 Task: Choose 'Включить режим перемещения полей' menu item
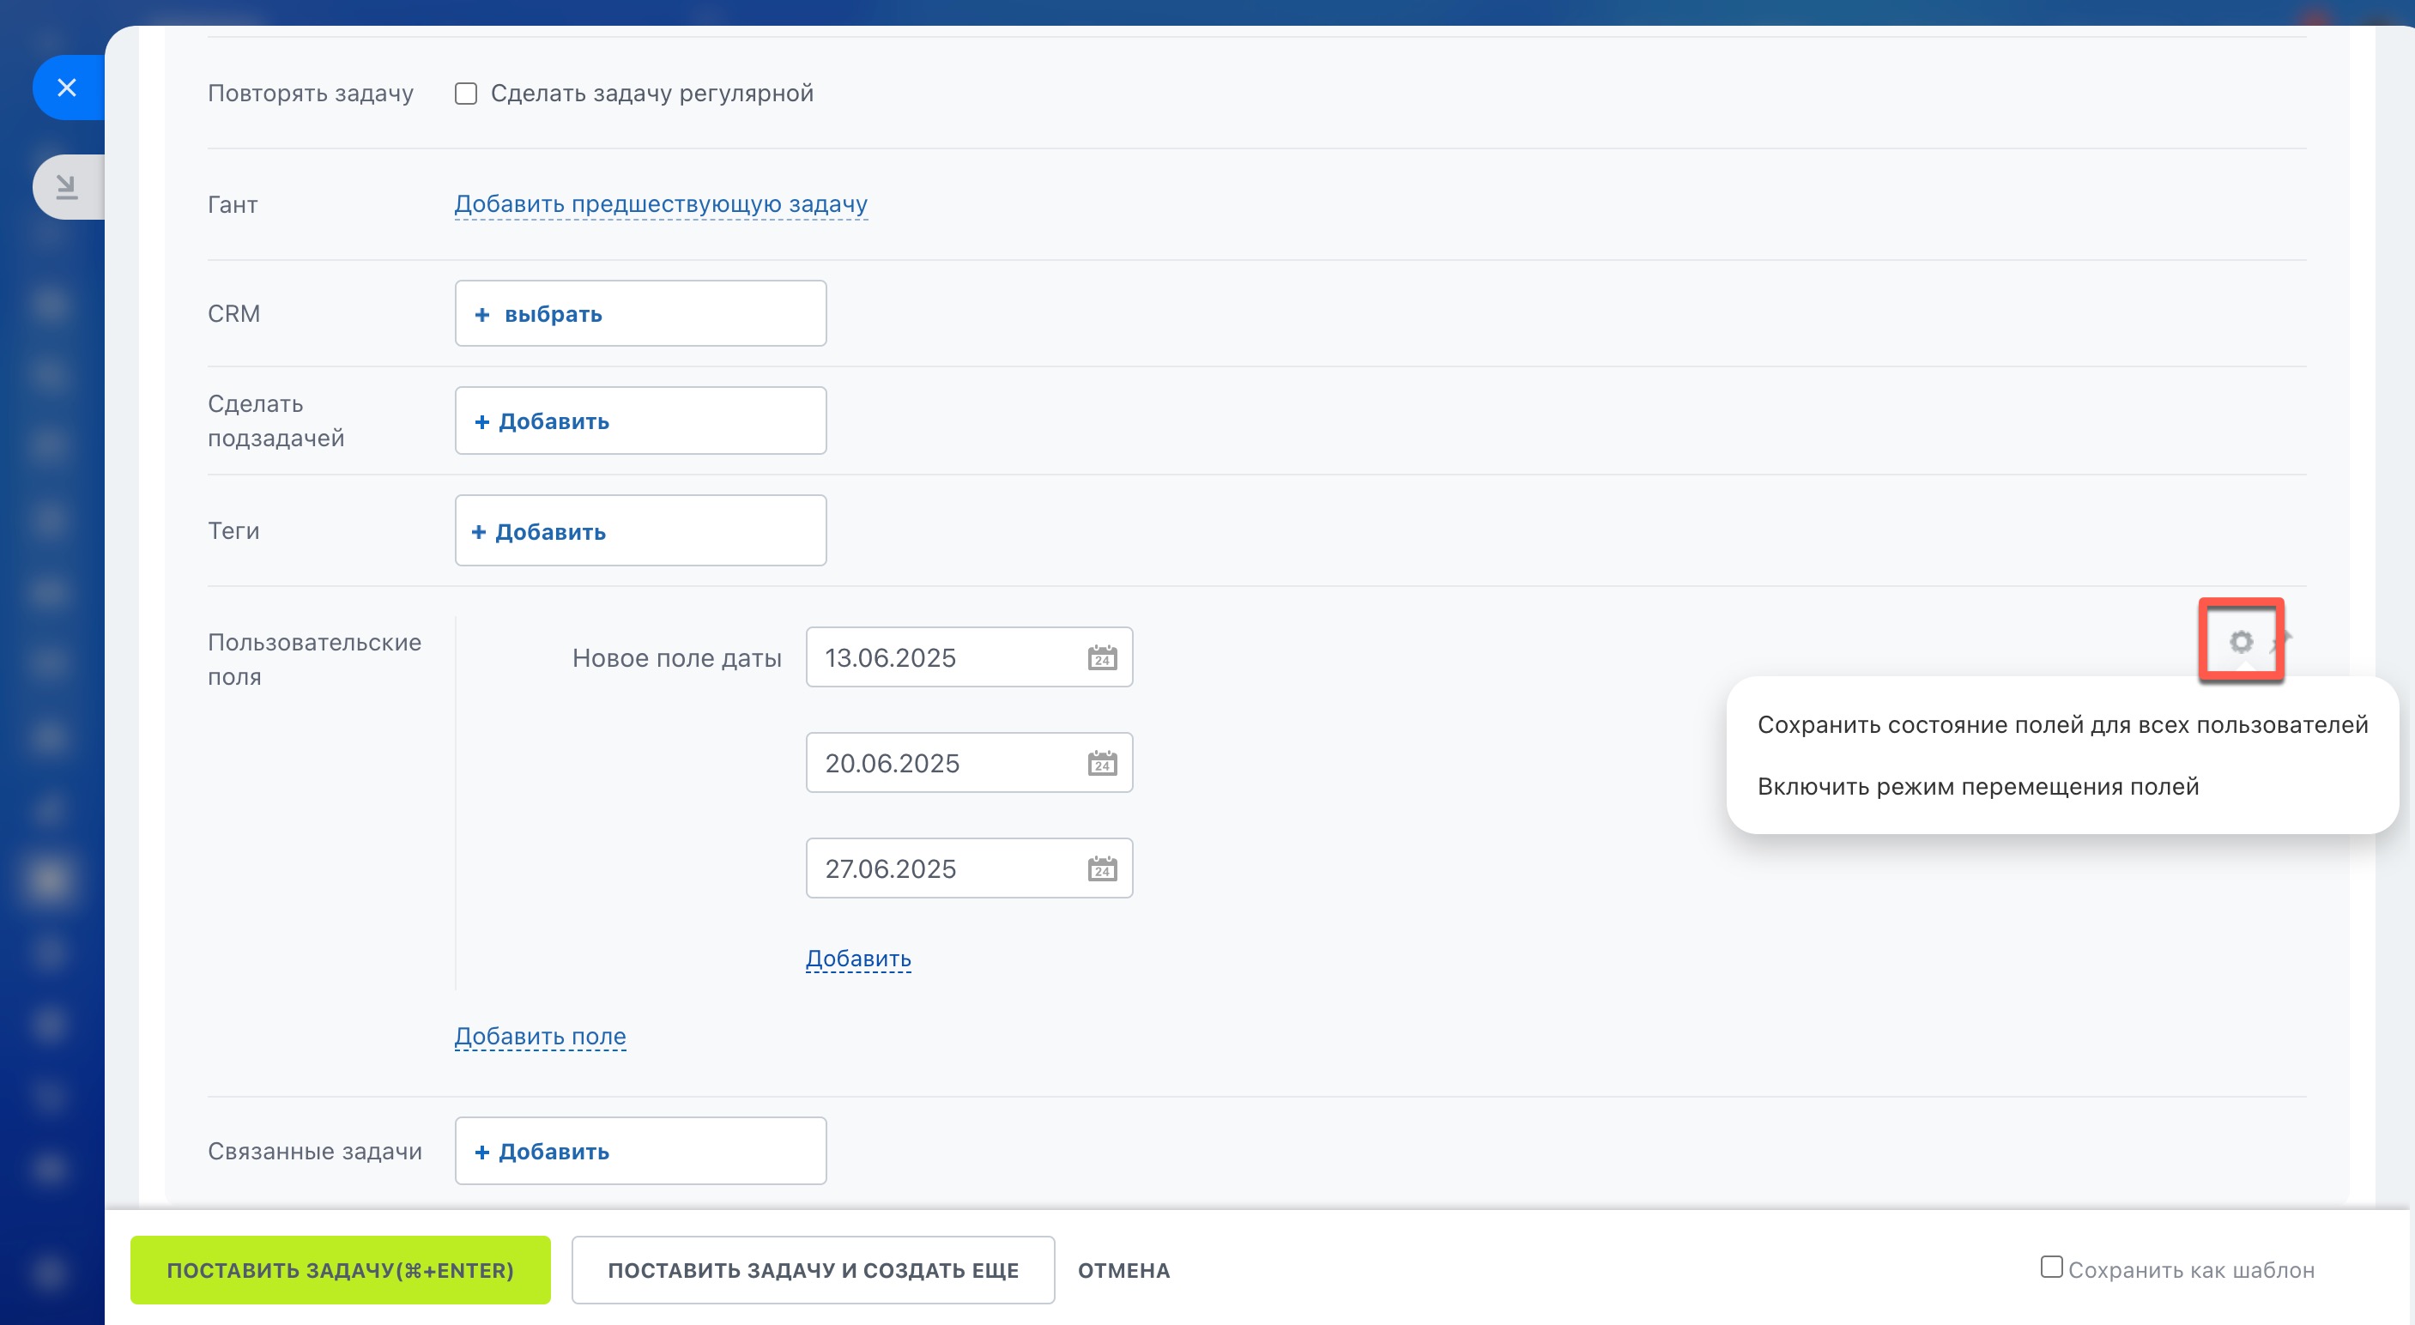coord(1978,787)
